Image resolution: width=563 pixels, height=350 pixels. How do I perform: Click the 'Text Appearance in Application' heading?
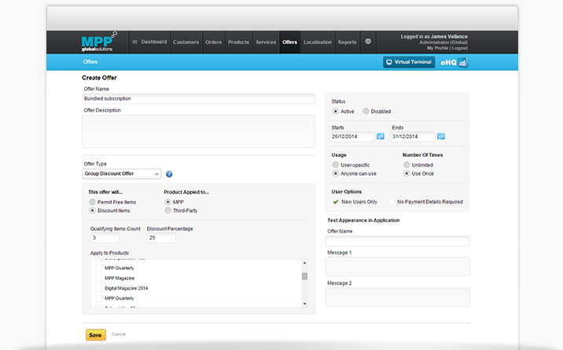pyautogui.click(x=363, y=221)
